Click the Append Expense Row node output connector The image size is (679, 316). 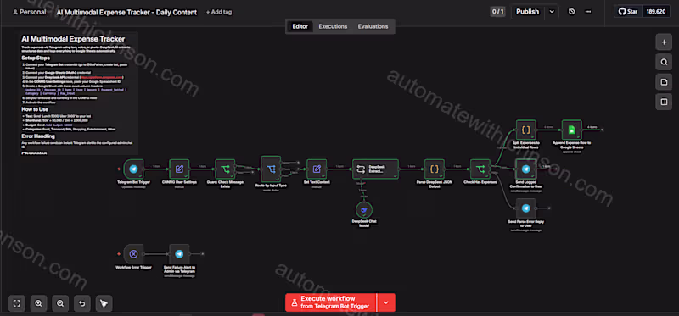[x=602, y=130]
